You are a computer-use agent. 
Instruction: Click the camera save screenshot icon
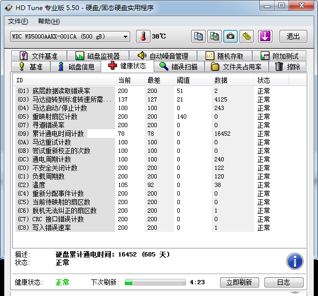pos(230,36)
